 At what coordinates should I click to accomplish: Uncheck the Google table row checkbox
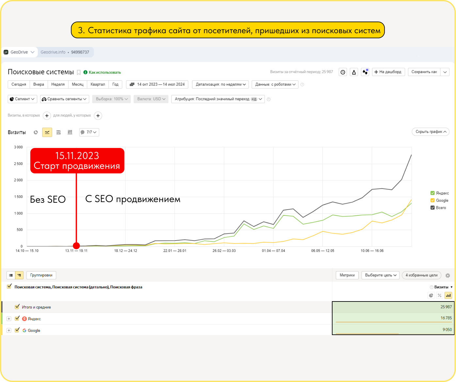[x=17, y=330]
